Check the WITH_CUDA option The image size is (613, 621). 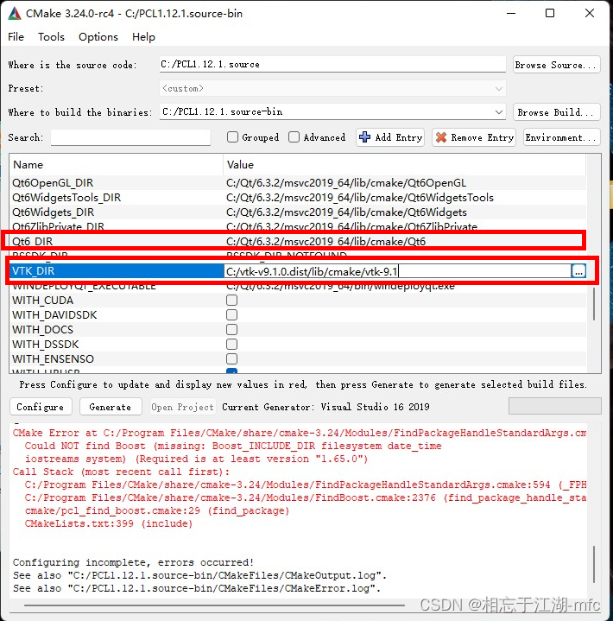231,301
